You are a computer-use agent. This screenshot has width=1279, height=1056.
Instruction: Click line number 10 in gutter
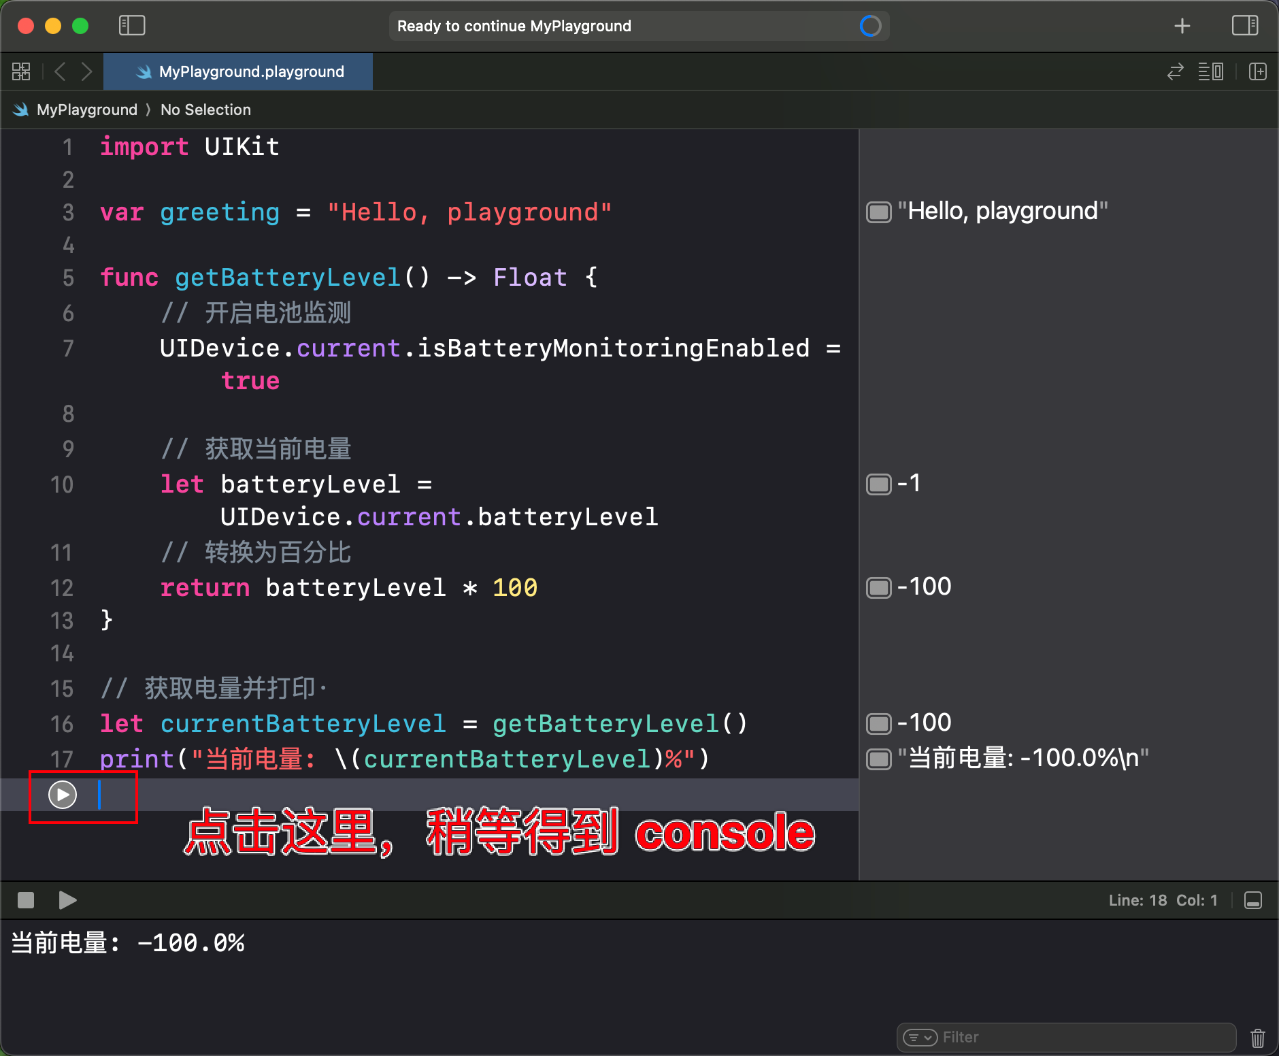[x=62, y=484]
